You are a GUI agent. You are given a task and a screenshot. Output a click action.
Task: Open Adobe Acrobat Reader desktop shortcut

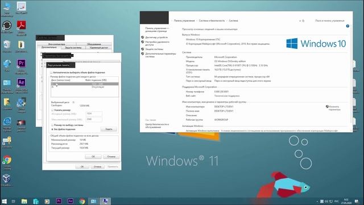22,27
